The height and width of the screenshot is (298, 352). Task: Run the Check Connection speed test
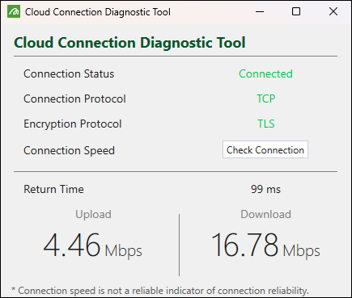coord(265,149)
